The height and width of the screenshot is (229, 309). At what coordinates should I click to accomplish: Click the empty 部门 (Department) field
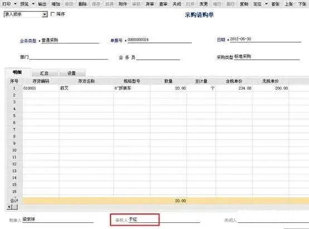coord(69,57)
